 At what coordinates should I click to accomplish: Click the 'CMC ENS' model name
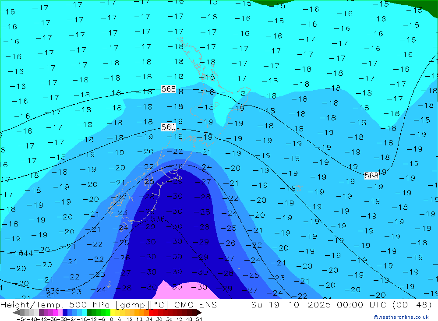click(x=195, y=304)
